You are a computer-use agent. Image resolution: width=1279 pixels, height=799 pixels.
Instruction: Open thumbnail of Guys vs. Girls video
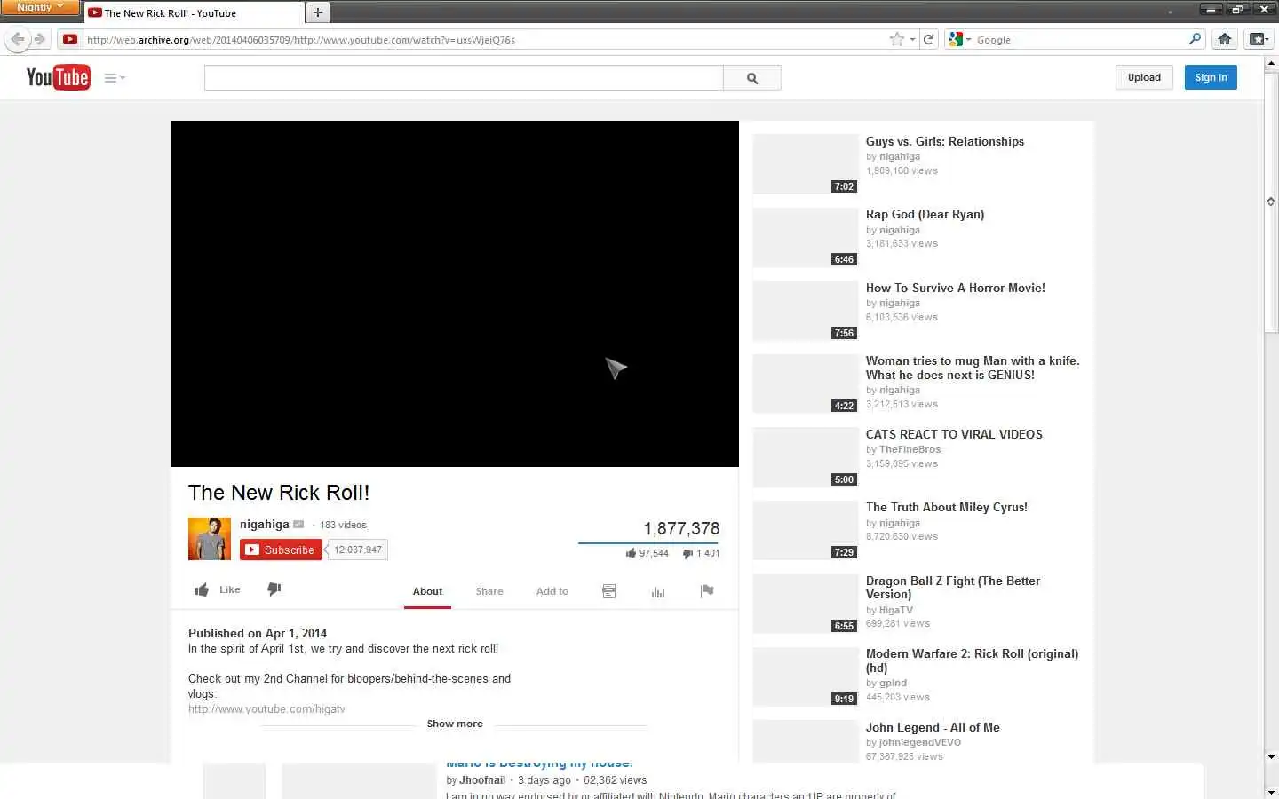pos(806,164)
